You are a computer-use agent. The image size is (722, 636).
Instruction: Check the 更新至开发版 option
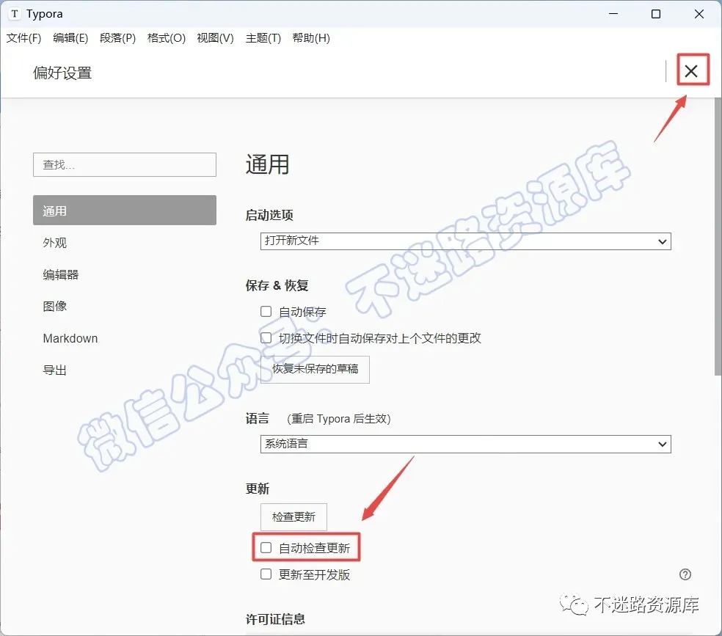tap(266, 574)
